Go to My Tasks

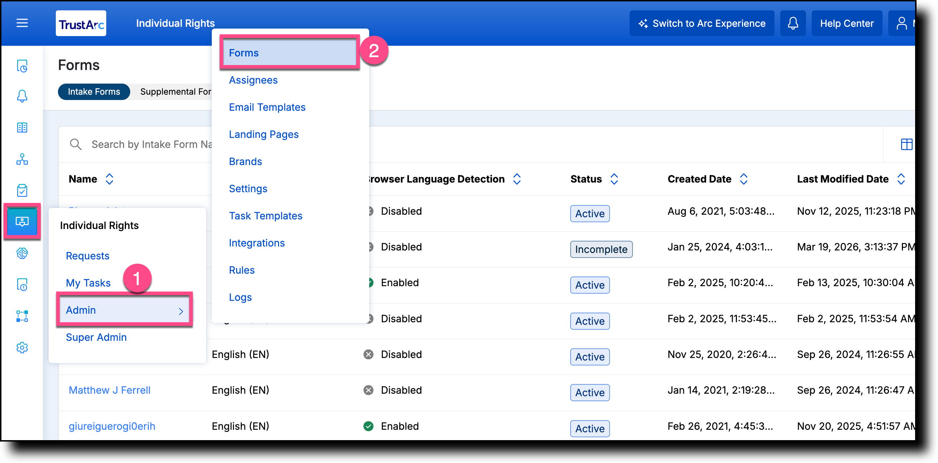click(x=88, y=283)
